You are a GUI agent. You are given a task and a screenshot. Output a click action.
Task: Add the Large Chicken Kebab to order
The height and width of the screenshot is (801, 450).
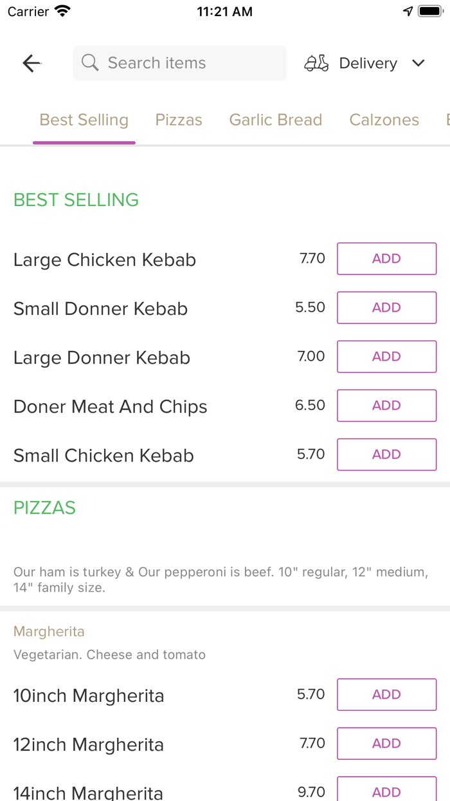[386, 258]
